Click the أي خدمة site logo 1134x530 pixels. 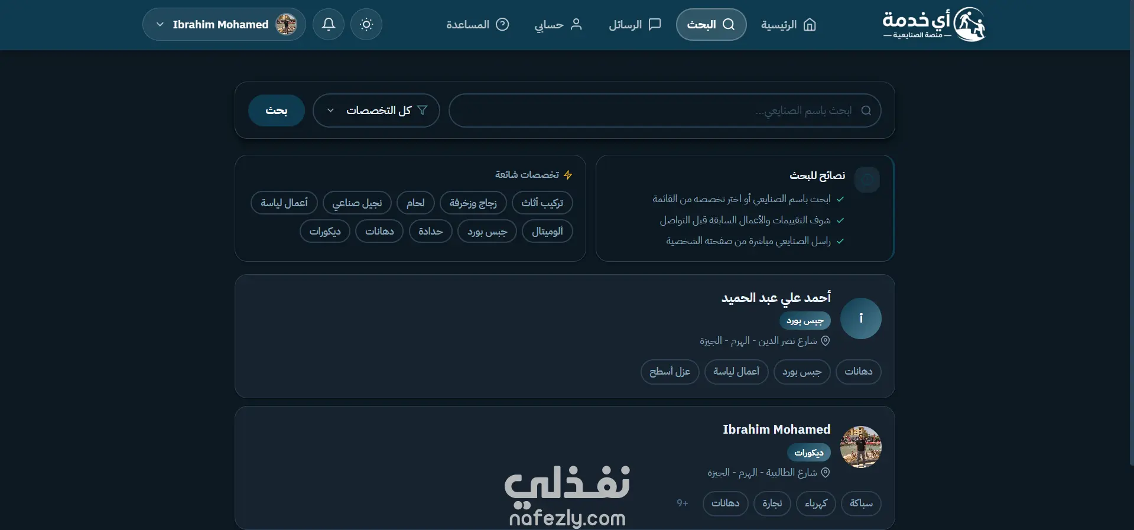(x=934, y=24)
